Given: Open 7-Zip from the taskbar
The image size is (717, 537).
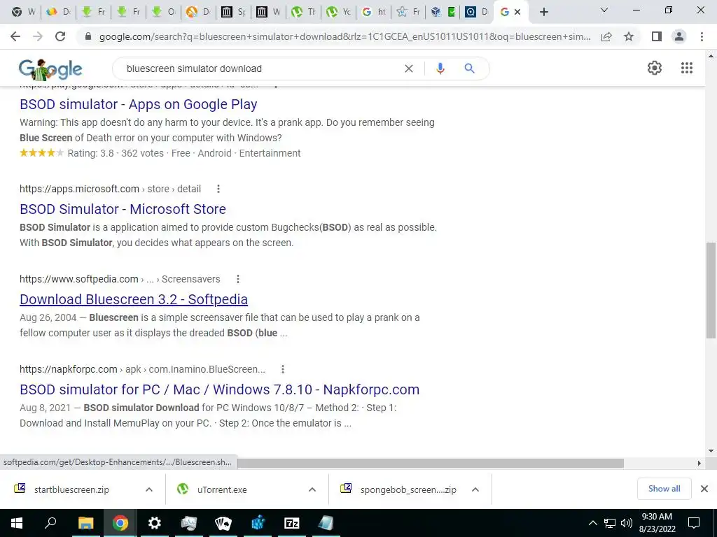Looking at the screenshot, I should (x=292, y=523).
